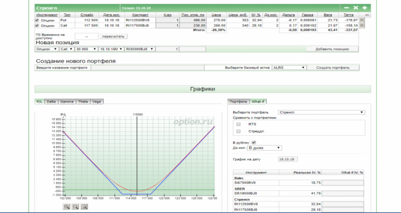Delete the Call option row with X icon
Screen dimensions: 401x213
pos(363,25)
